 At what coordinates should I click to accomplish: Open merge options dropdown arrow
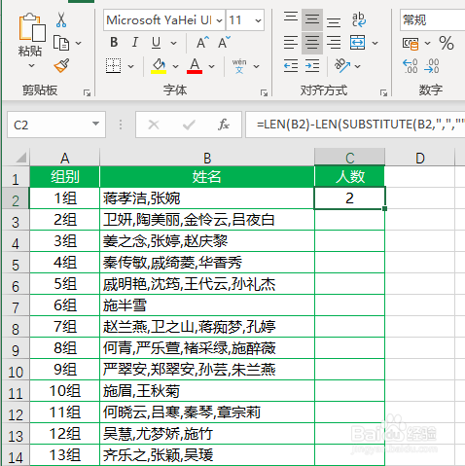pos(375,43)
